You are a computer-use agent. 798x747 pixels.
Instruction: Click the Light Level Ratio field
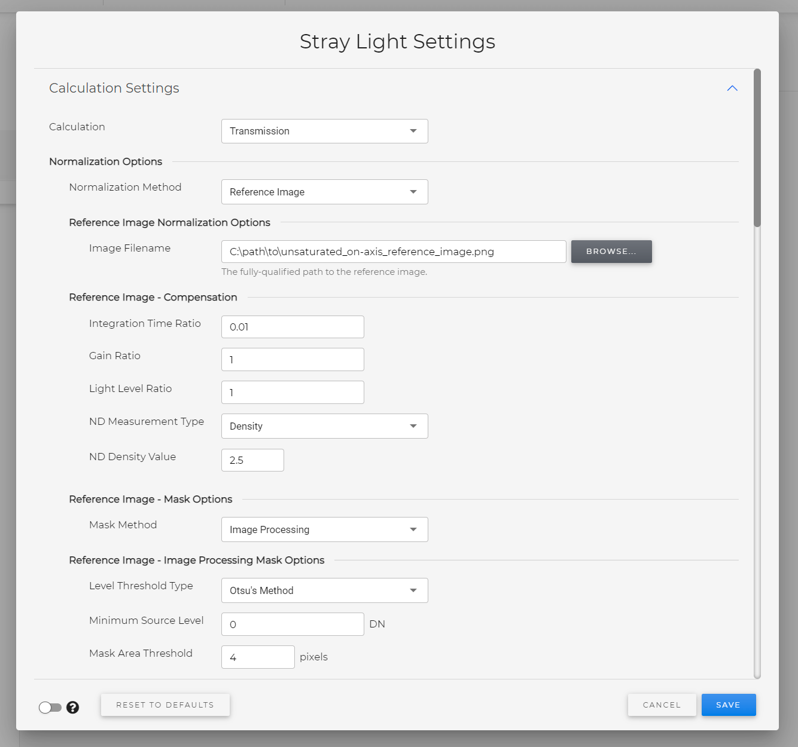coord(293,393)
